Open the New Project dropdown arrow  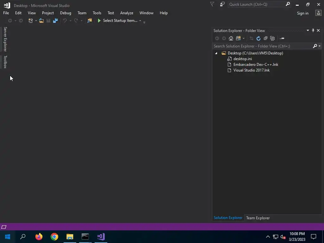click(x=36, y=21)
